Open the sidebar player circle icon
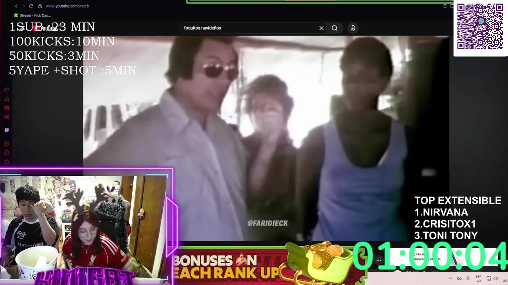 [x=6, y=144]
